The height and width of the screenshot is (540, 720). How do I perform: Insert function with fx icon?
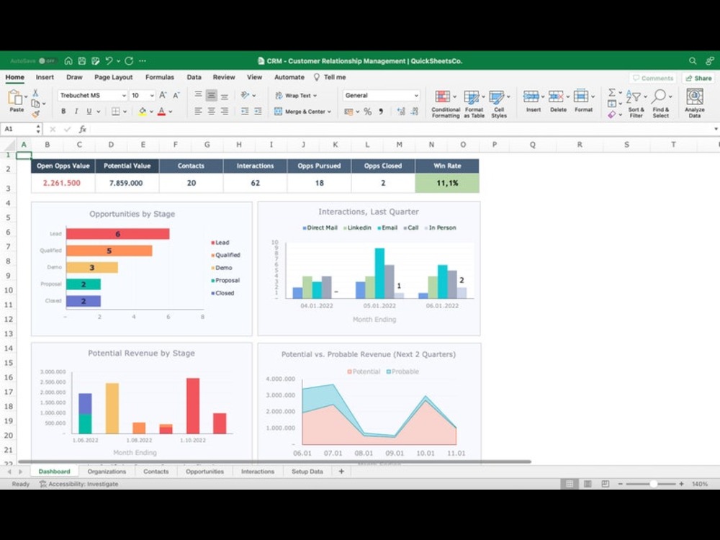pos(83,129)
